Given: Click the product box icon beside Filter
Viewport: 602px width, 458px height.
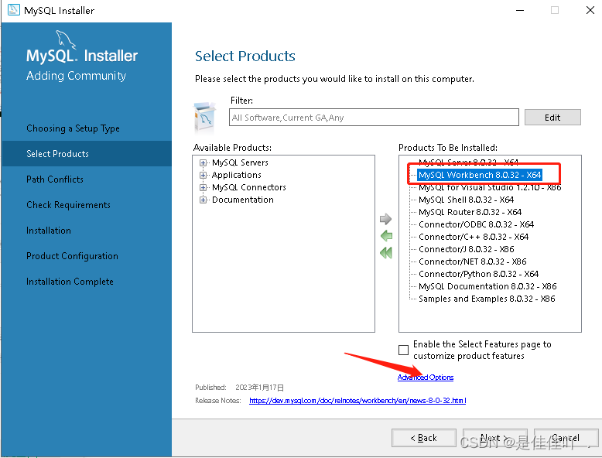Looking at the screenshot, I should (204, 117).
